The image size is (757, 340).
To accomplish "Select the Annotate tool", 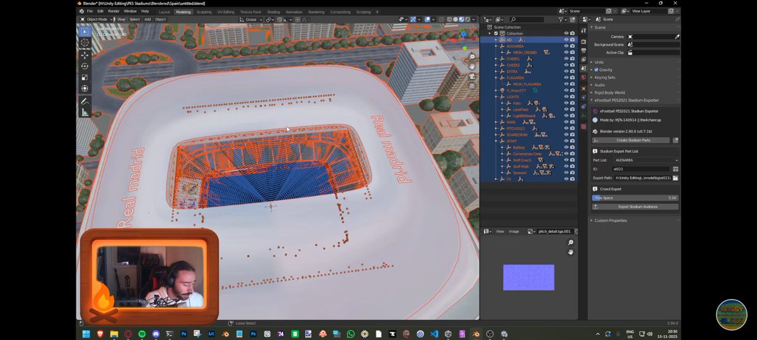I will click(x=85, y=101).
